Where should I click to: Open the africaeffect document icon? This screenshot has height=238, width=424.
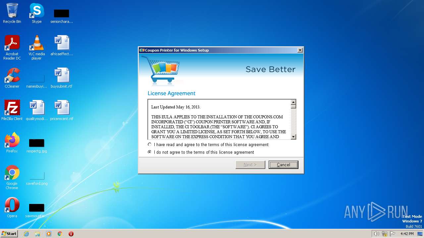point(62,46)
